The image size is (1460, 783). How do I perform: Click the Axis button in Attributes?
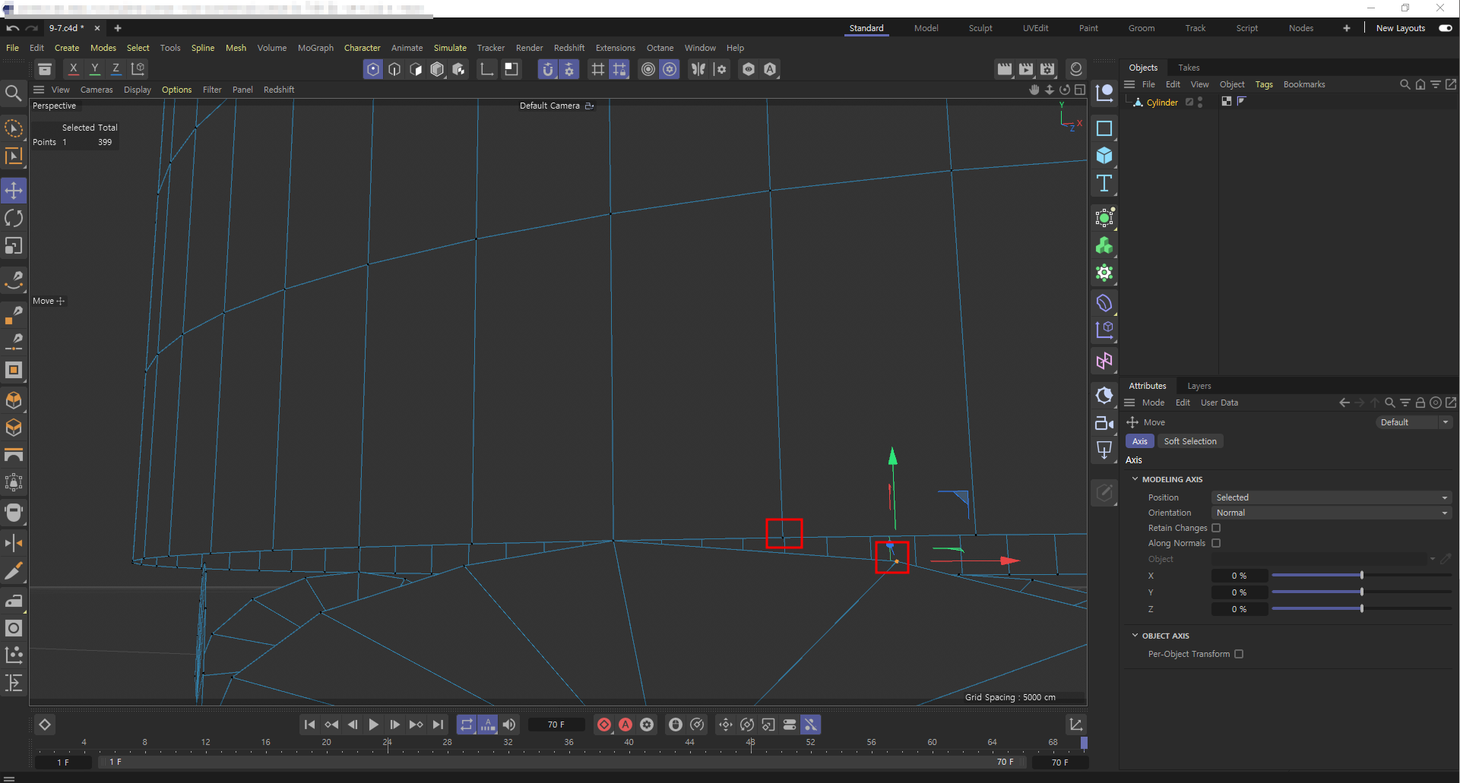click(1140, 442)
